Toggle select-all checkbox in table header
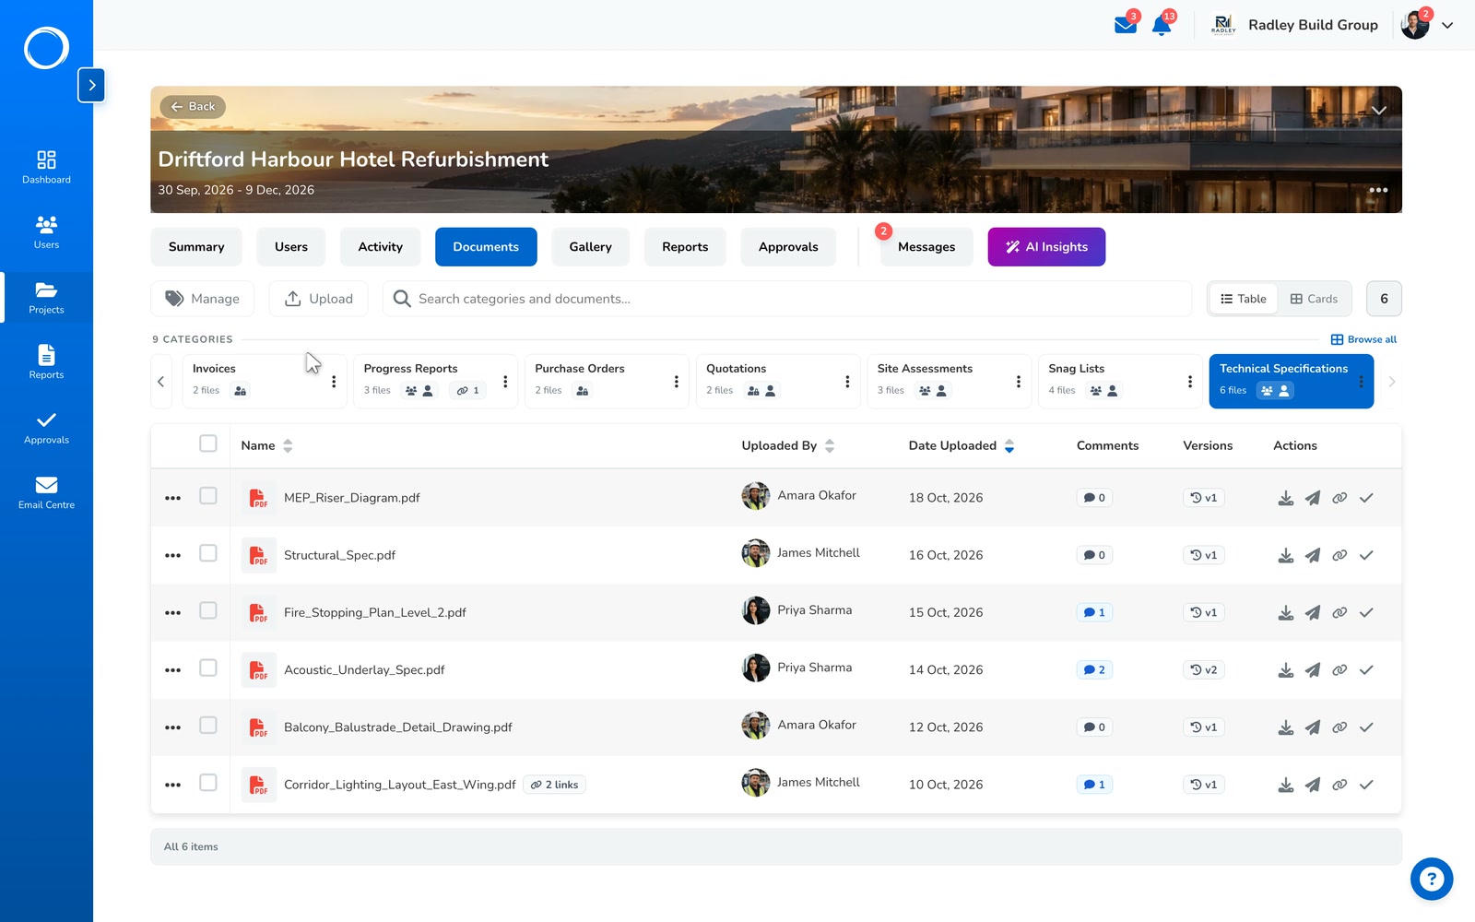The image size is (1475, 922). pos(208,443)
